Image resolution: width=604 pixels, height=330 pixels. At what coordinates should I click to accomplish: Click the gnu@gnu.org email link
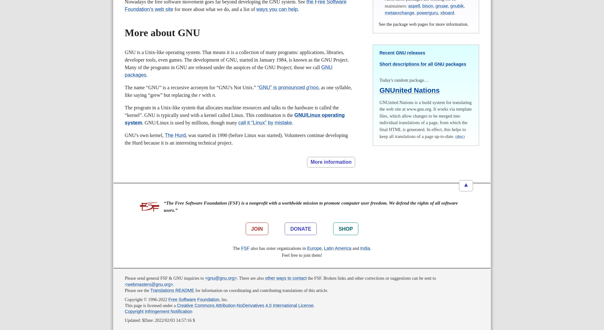pos(221,278)
